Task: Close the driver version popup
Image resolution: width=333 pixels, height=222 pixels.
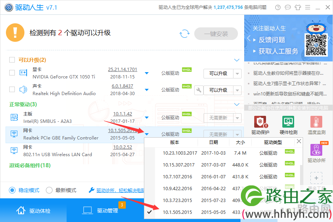Action: tap(299, 141)
